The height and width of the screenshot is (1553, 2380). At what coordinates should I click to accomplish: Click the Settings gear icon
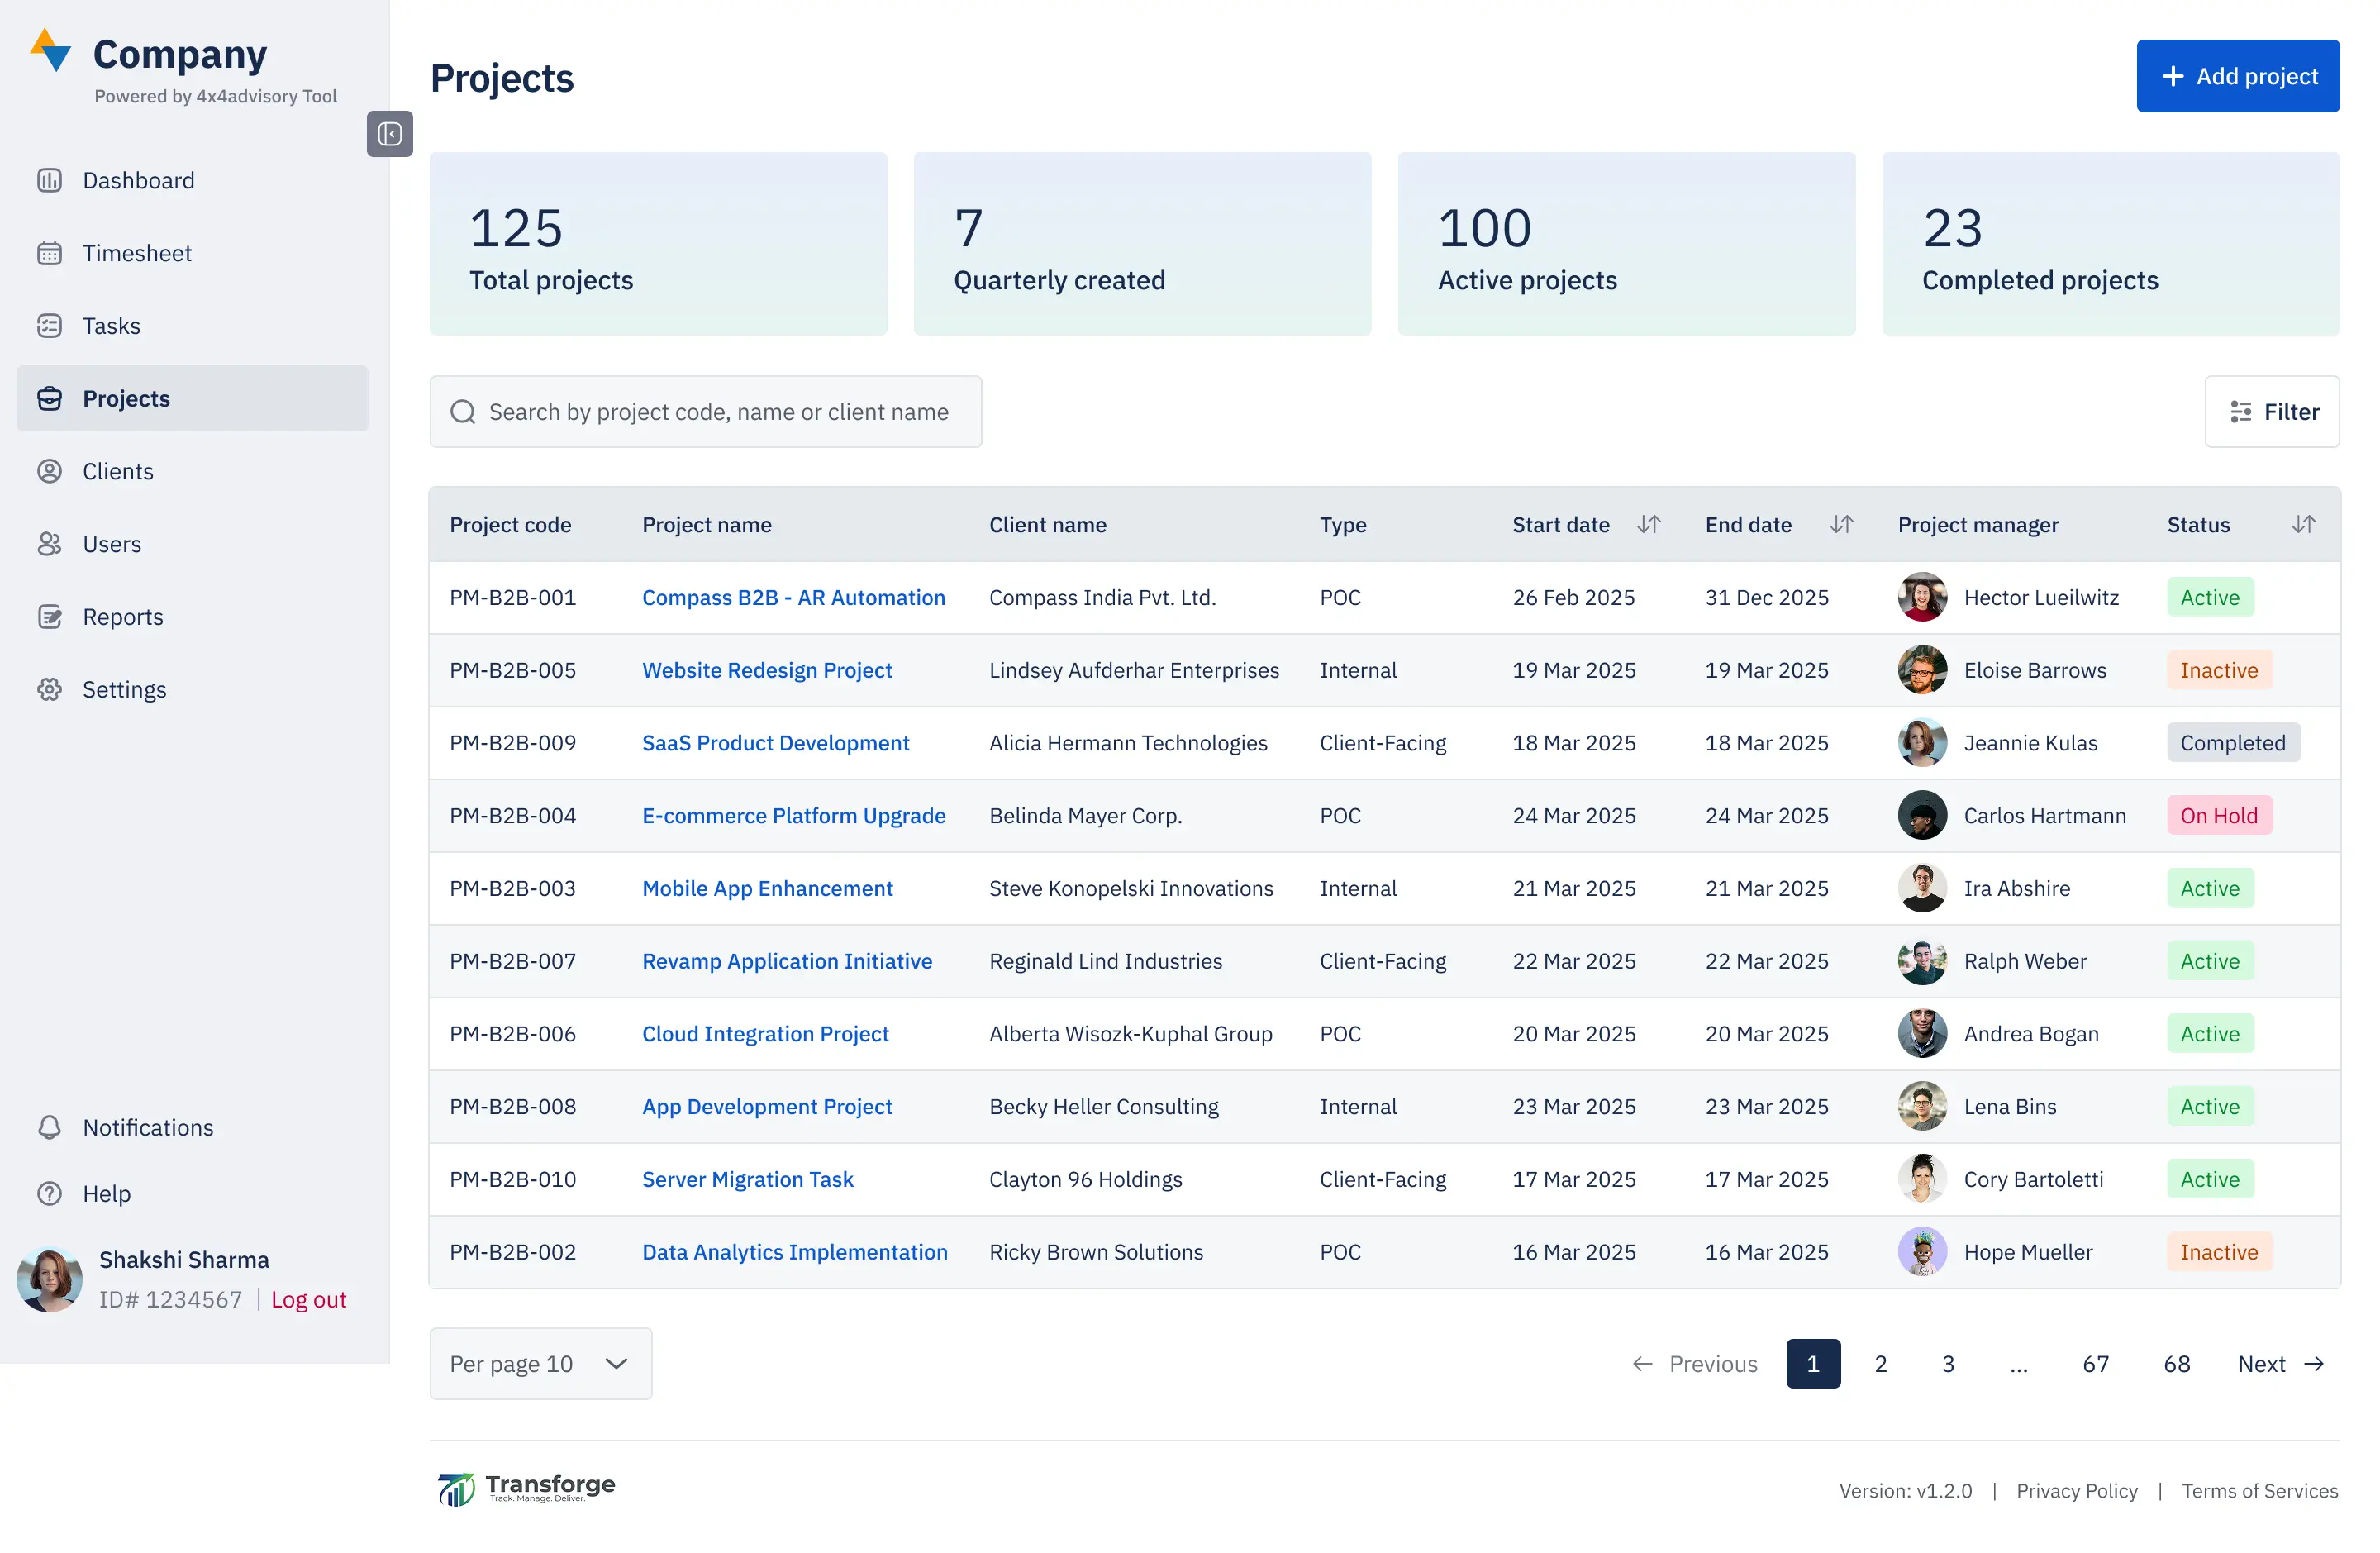50,689
